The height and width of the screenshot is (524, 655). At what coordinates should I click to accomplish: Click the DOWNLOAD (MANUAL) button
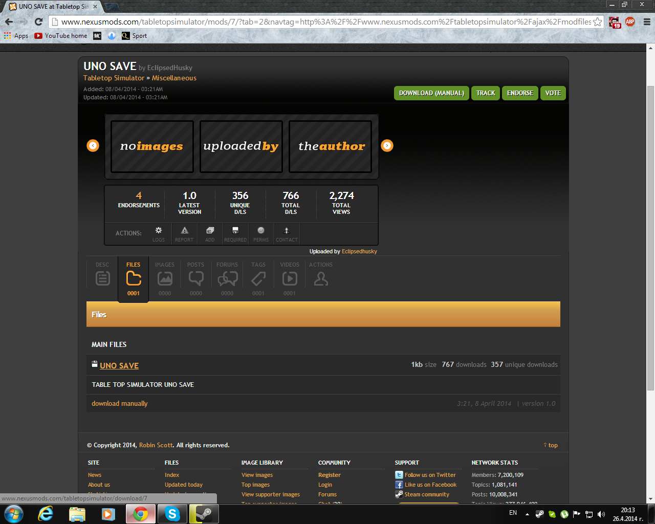point(431,93)
